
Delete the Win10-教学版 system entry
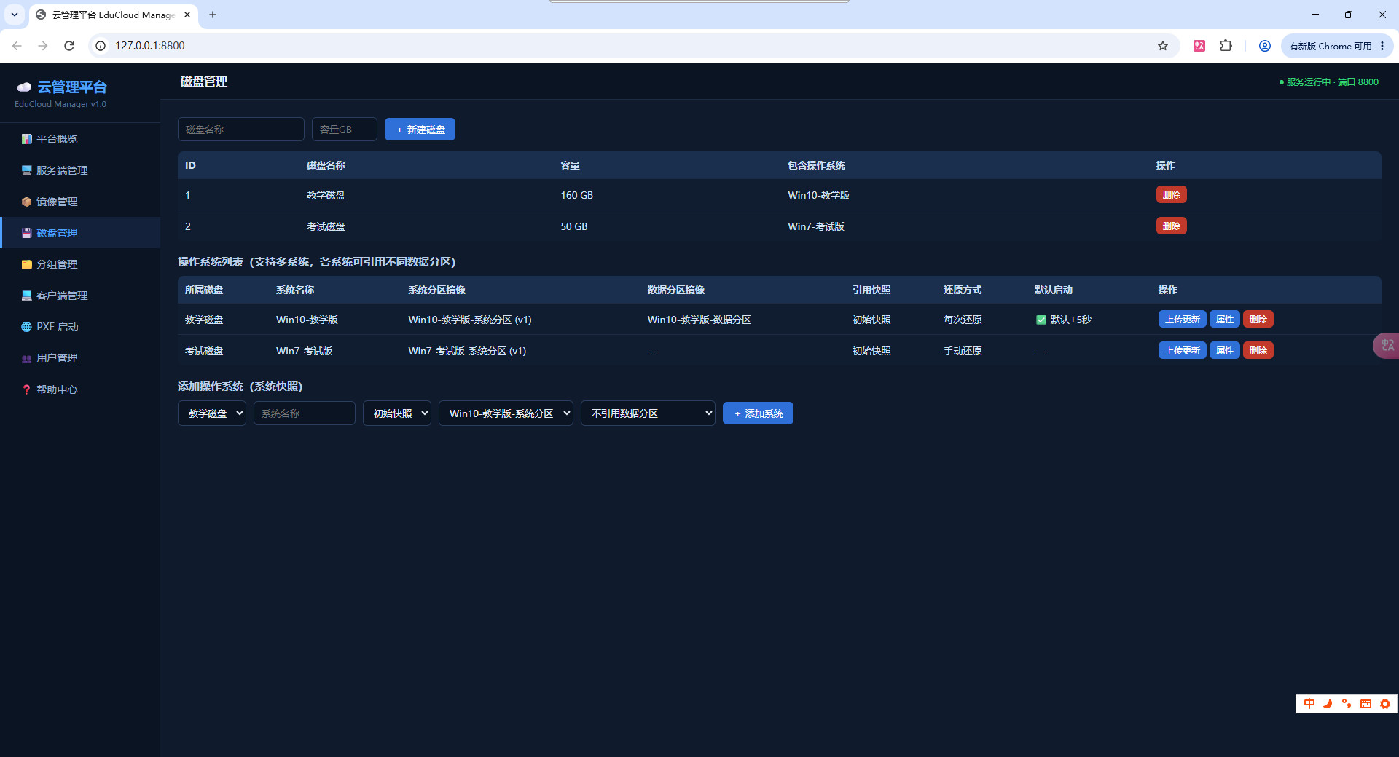click(1258, 320)
